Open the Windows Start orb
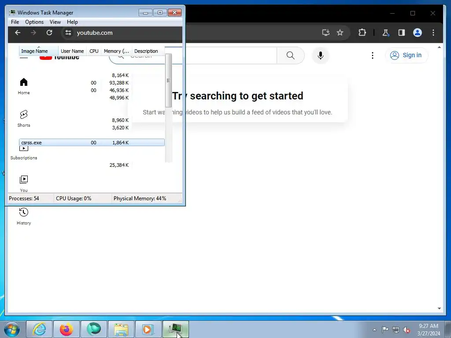The image size is (451, 338). click(12, 329)
